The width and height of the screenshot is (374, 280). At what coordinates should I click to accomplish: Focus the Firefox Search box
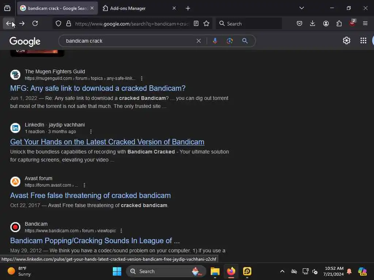[x=249, y=24]
